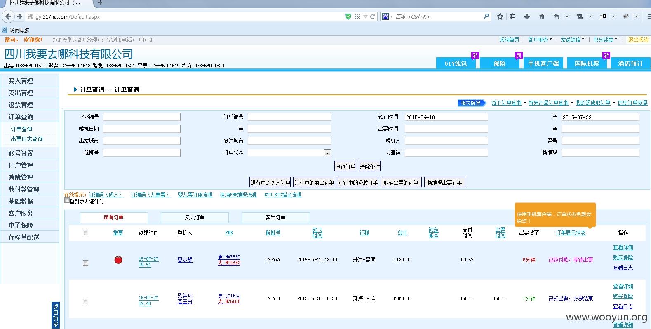Open the 酒店预订 top tab

[630, 63]
